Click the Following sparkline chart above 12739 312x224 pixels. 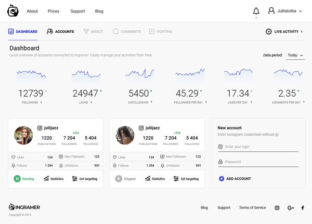[x=31, y=75]
